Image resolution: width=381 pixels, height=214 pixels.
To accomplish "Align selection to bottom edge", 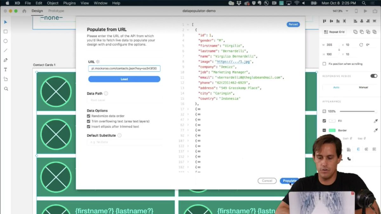I will tap(337, 21).
